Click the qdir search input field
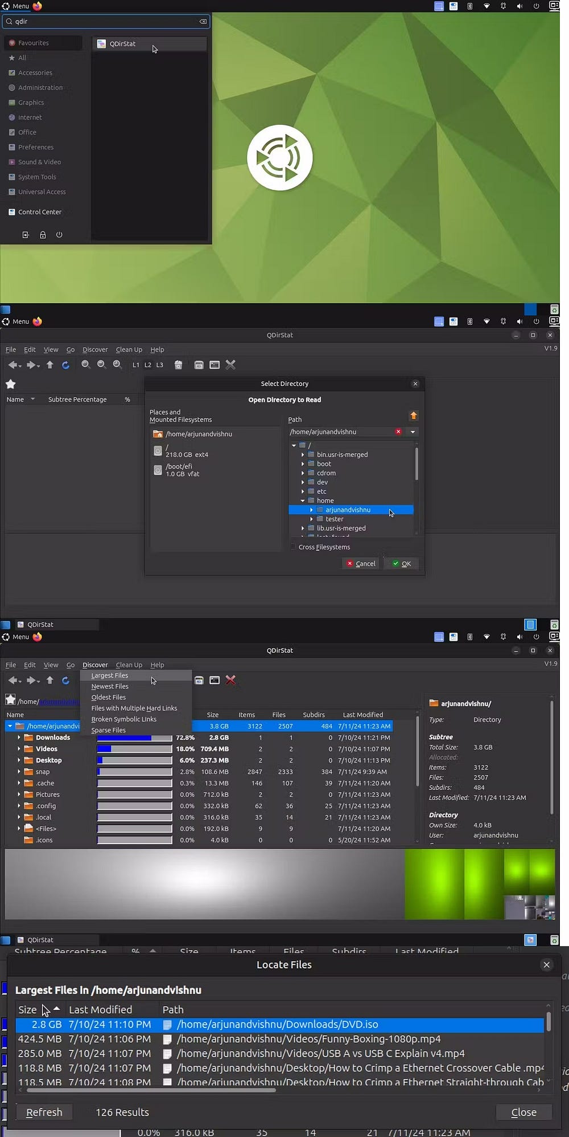Image resolution: width=569 pixels, height=1137 pixels. click(106, 22)
